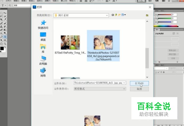Screen dimensions: 184x126
Task: Toggle lock image pixels in Layers panel
Action: tap(158, 72)
